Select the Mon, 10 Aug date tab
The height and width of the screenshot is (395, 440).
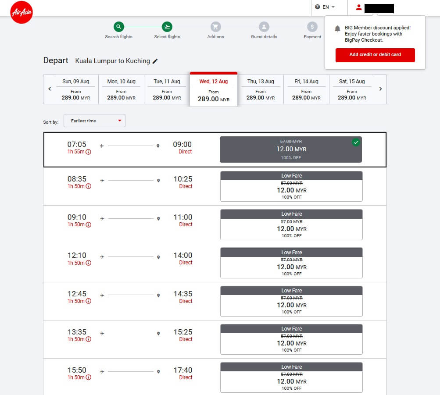tap(121, 89)
